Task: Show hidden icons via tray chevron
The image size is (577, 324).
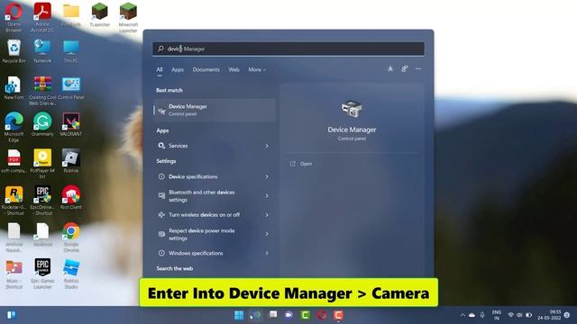Action: coord(463,315)
